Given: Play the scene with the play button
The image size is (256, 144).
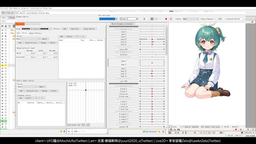Looking at the screenshot, I should 144,19.
